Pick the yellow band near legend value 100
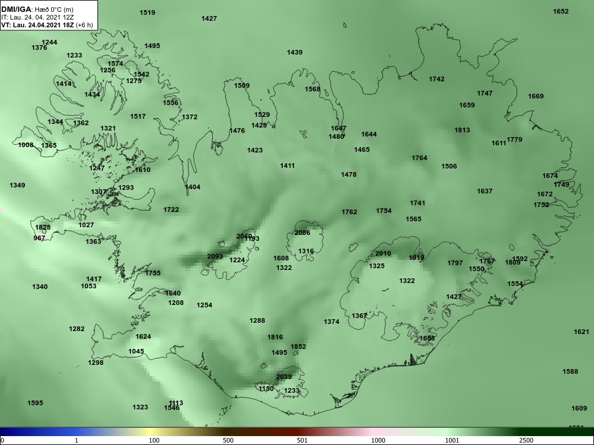Viewport: 594px width, 445px height. (x=150, y=432)
